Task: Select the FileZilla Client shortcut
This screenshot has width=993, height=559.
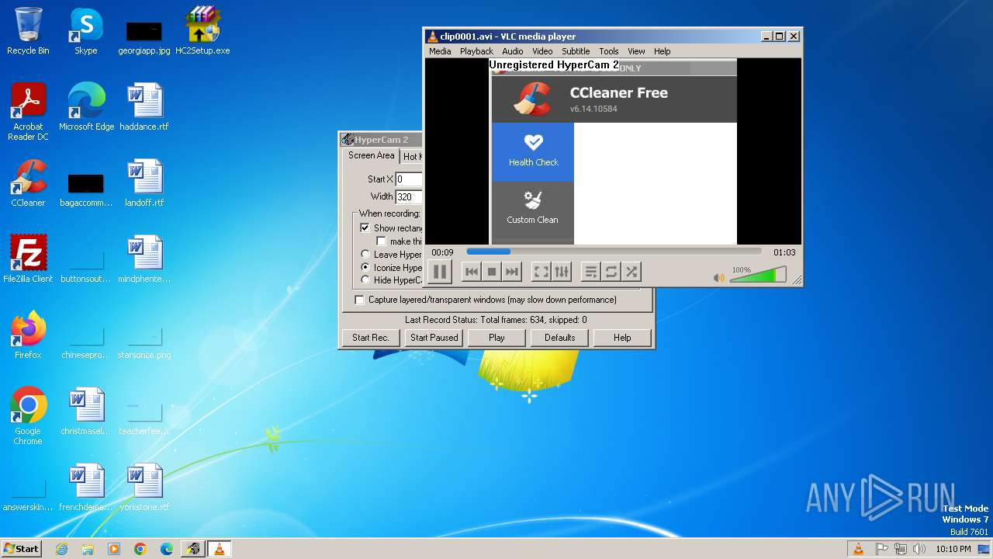Action: pyautogui.click(x=28, y=259)
